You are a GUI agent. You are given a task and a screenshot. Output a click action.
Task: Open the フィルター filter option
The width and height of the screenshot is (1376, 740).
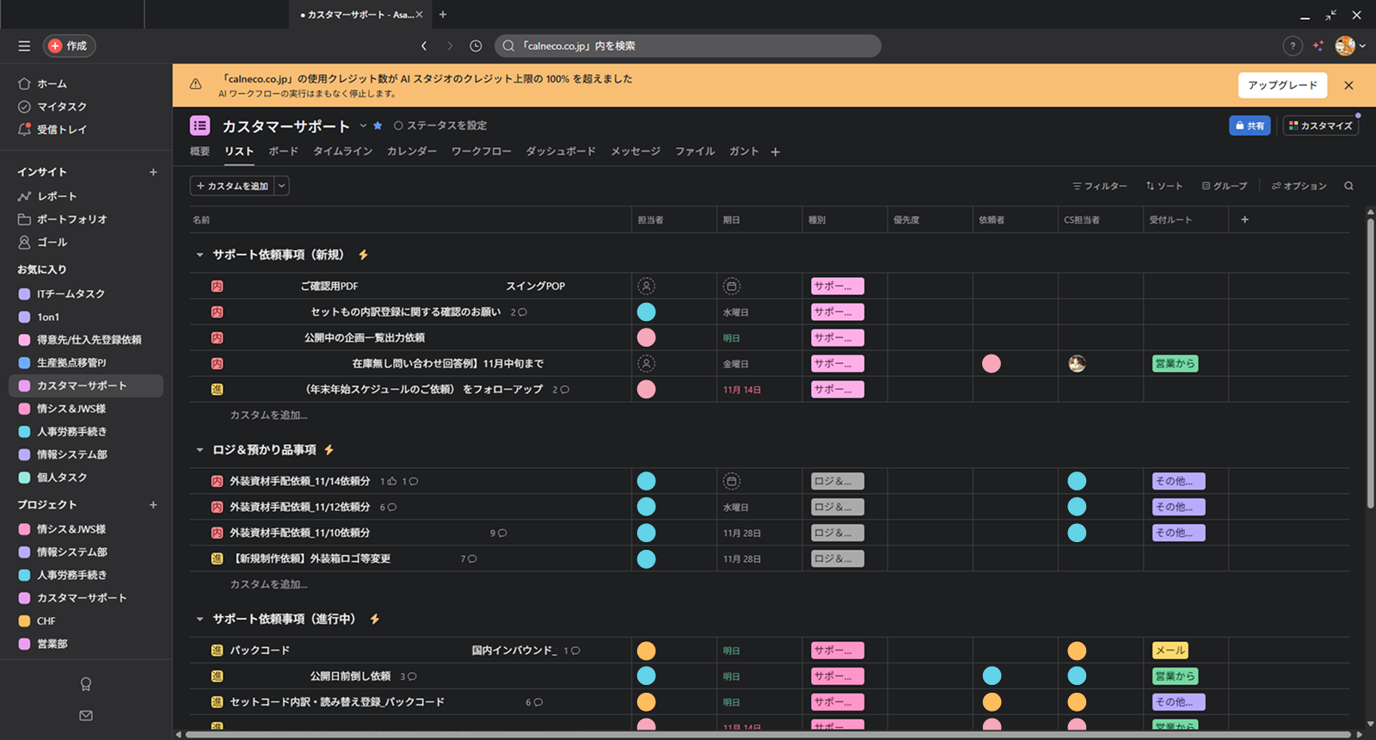click(1099, 186)
